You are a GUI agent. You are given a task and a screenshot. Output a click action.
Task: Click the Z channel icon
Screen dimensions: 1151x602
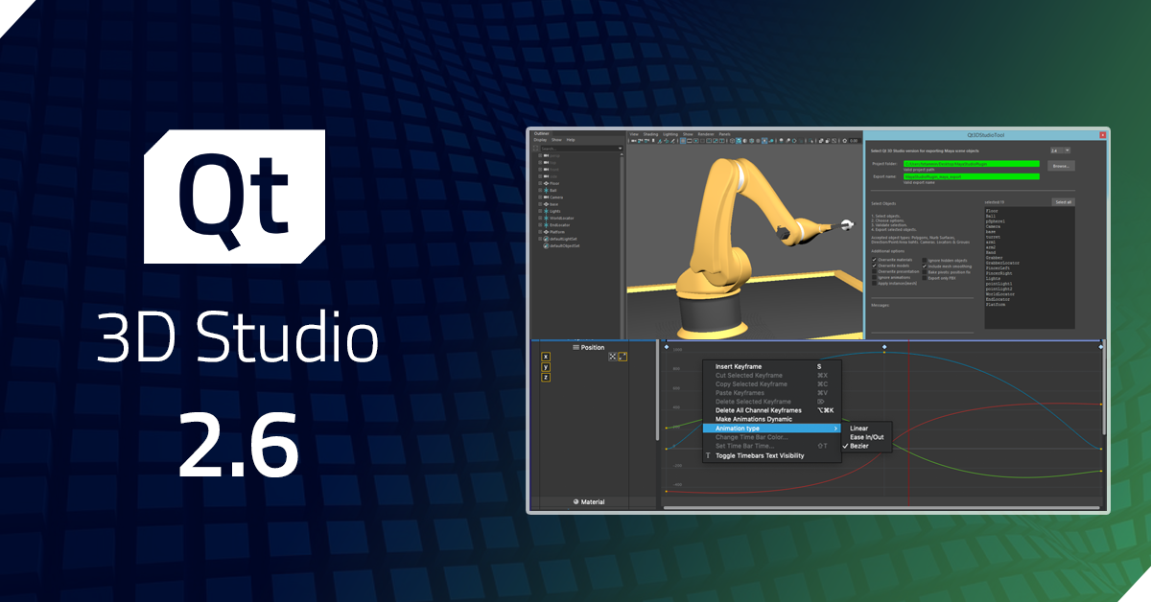[x=545, y=377]
